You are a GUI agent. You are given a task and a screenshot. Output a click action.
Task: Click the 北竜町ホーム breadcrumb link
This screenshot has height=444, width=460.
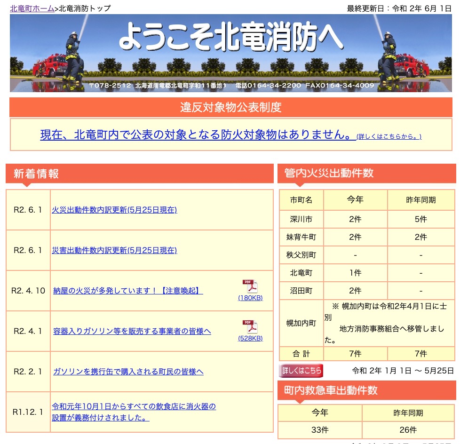[x=32, y=8]
